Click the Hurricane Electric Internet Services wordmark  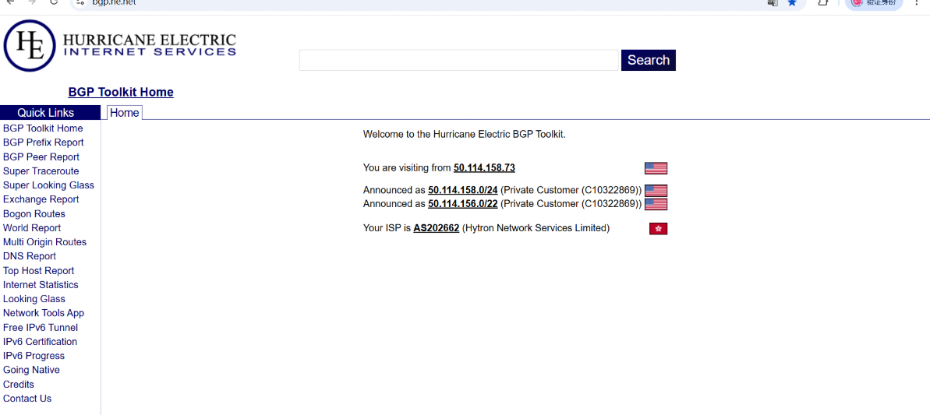(x=149, y=45)
